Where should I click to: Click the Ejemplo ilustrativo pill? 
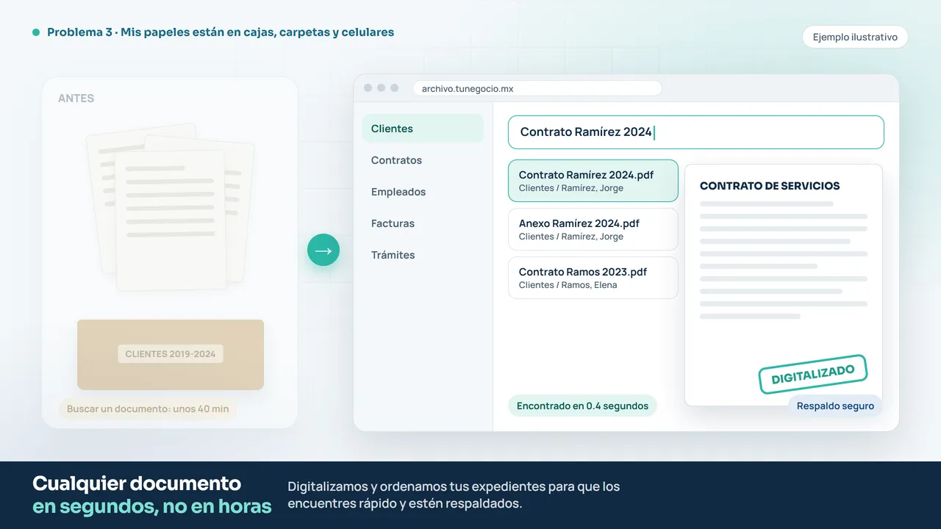coord(855,37)
